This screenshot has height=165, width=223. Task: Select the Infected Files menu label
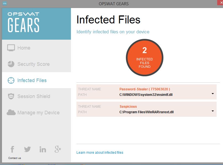click(32, 80)
